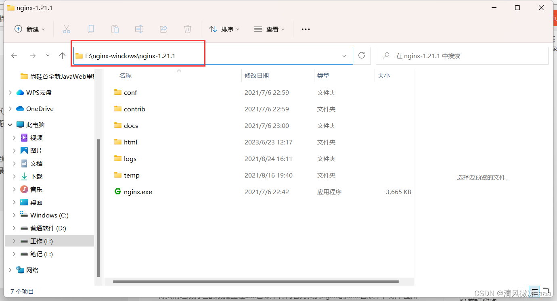The image size is (557, 301).
Task: Open the 排序 sort dropdown
Action: tap(224, 29)
